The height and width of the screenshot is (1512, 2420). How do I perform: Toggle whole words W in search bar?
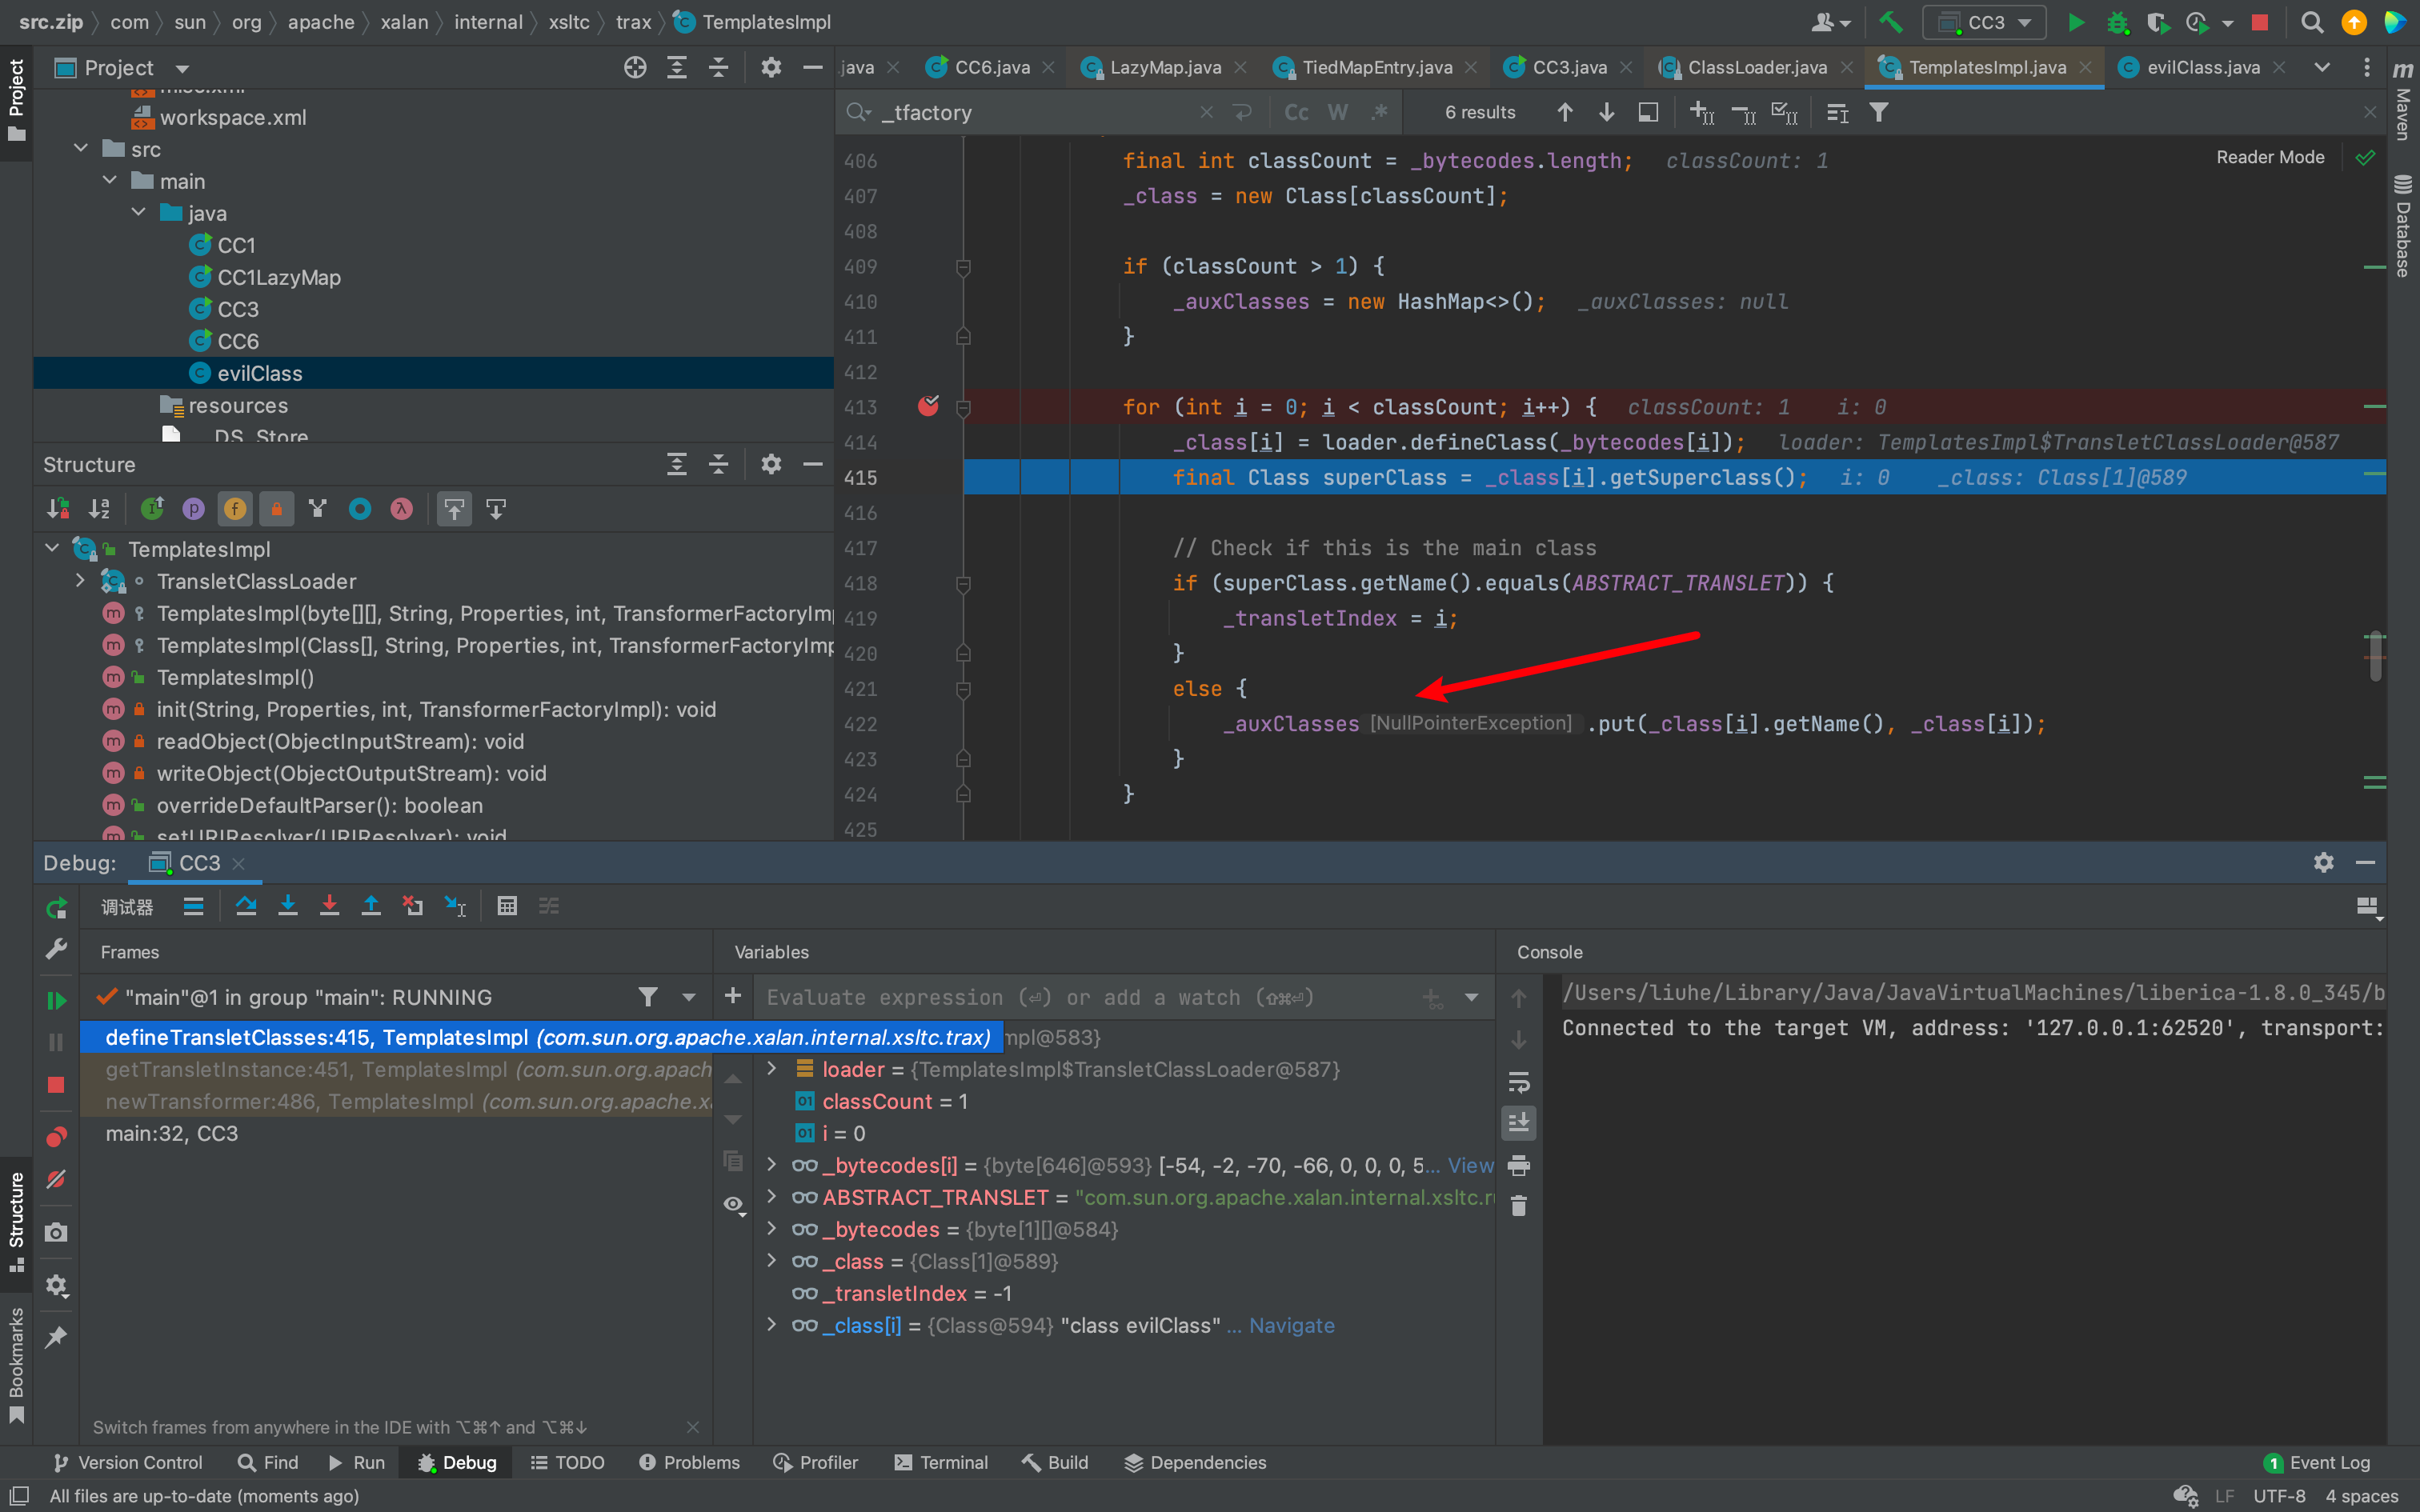(1337, 112)
